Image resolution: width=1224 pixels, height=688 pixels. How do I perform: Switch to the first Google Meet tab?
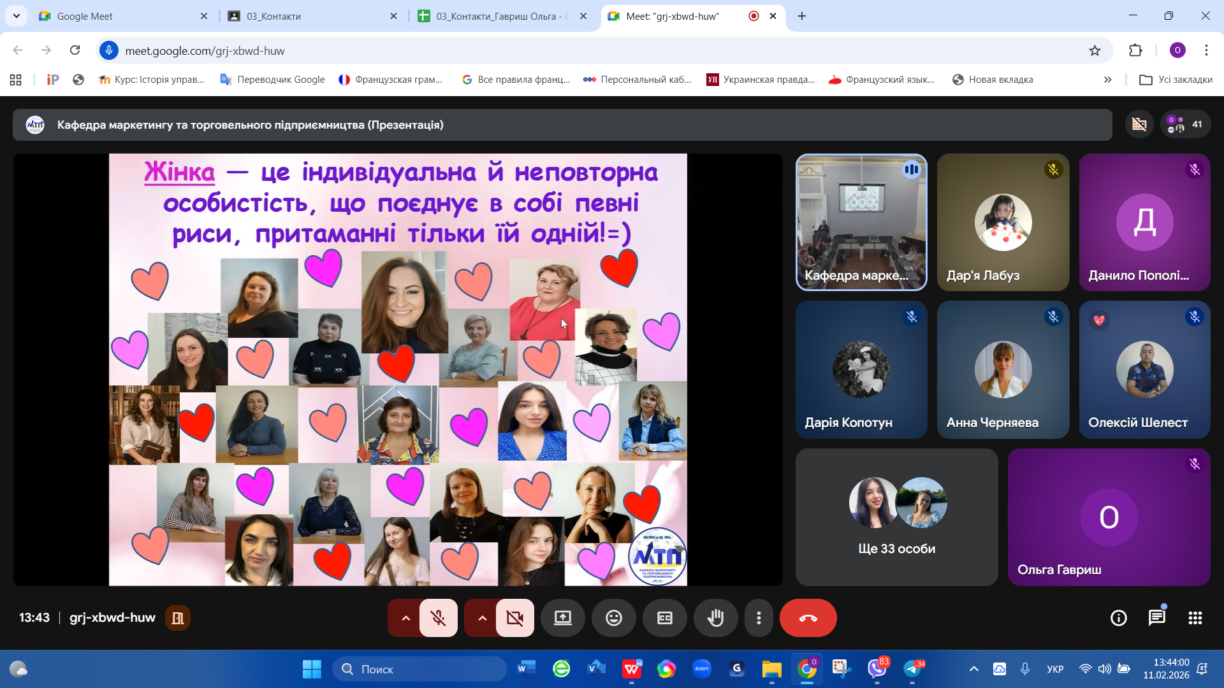(x=121, y=16)
